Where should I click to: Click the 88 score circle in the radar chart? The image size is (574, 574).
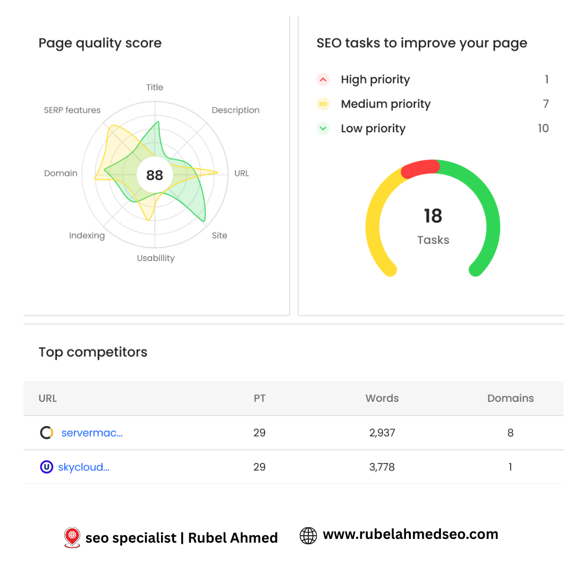tap(154, 174)
